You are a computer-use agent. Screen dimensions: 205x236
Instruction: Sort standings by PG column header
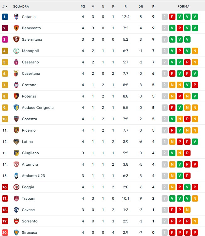(x=83, y=7)
